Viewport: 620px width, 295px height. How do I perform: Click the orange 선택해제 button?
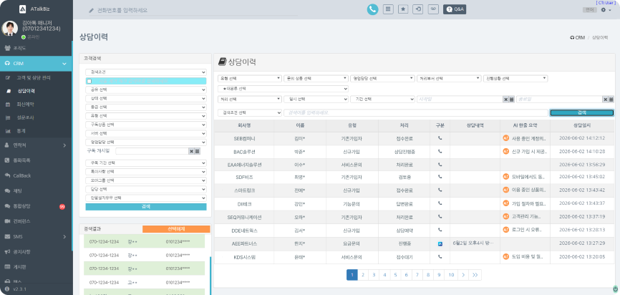(x=176, y=229)
